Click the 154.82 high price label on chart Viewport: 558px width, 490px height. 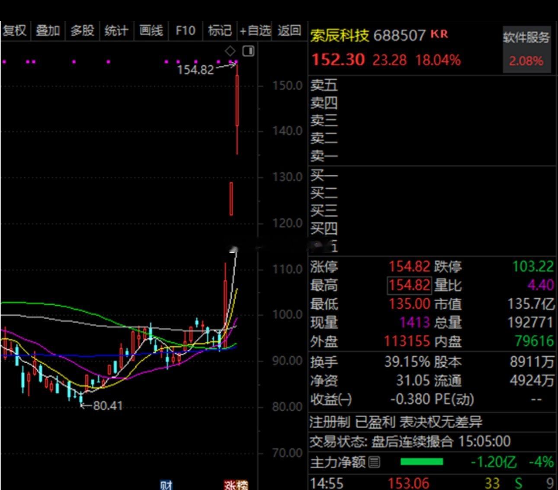click(x=196, y=69)
